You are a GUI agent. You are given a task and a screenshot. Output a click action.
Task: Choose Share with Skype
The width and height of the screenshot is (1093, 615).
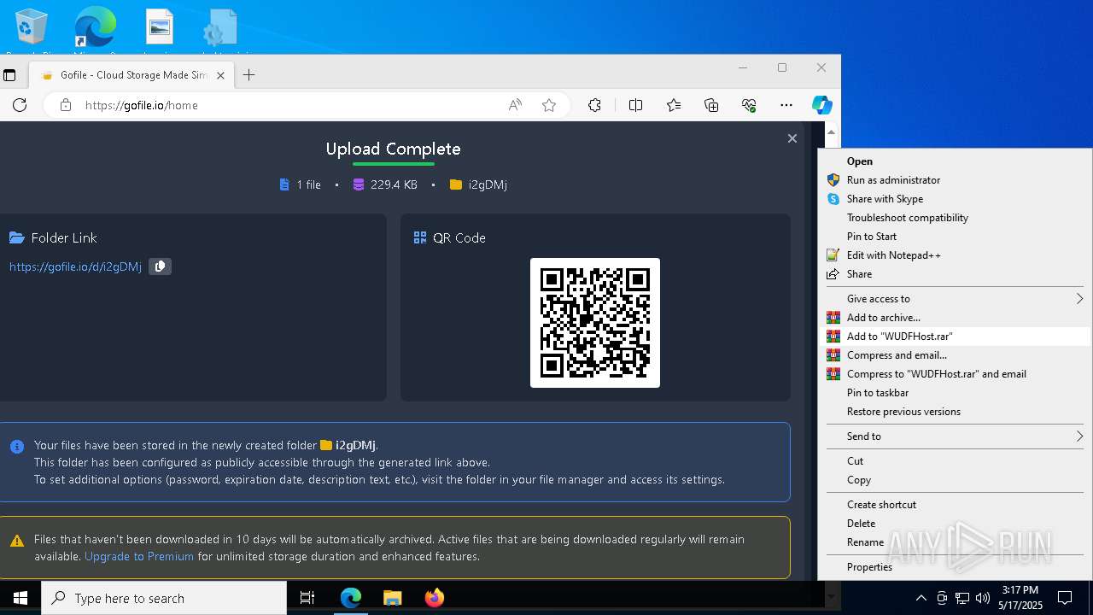coord(955,199)
